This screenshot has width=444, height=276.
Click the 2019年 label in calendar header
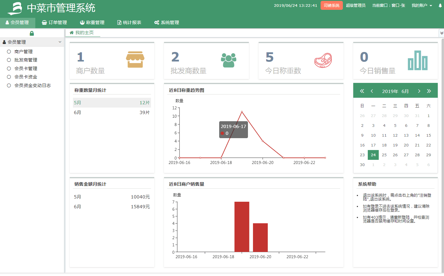click(390, 92)
